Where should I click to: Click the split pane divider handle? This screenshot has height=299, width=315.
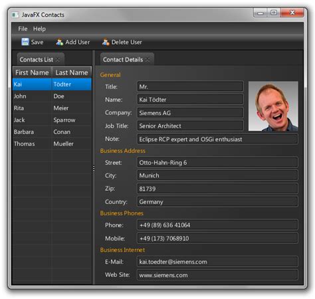94,168
